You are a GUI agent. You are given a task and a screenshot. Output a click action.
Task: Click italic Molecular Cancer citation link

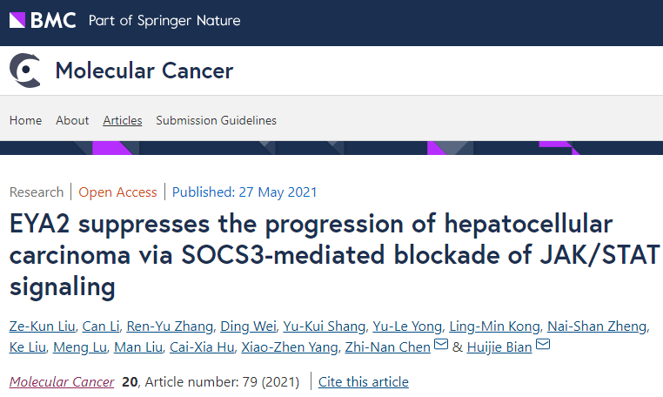(x=62, y=381)
